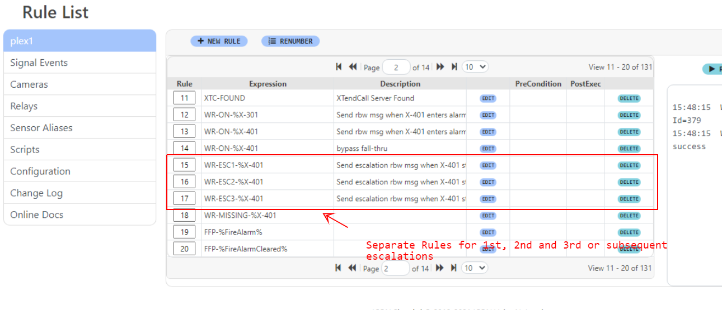Screen dimensions: 722x310
Task: Edit rule 19 FFP-%FireAlarm%
Action: [488, 232]
